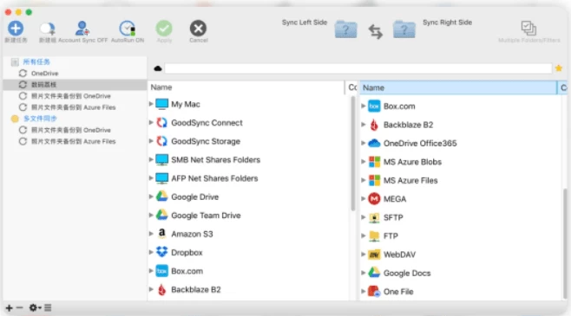Screen dimensions: 571x316
Task: Click the FTP folder icon
Action: [x=374, y=236]
